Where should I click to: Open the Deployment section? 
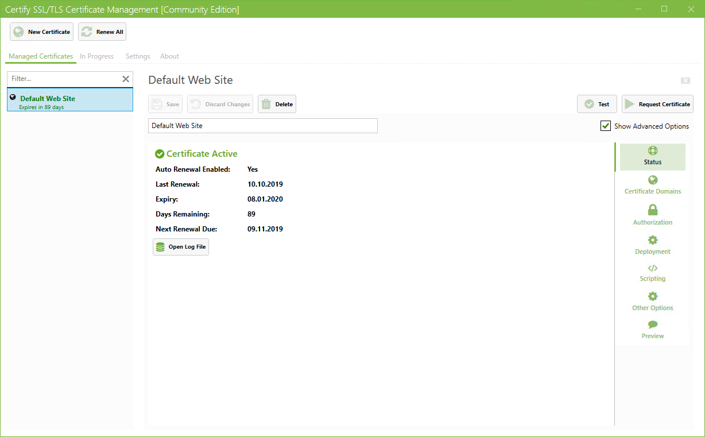[653, 245]
